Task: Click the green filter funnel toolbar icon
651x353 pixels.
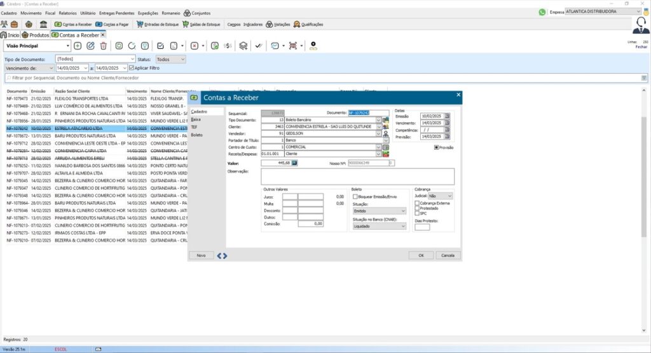Action: coord(145,46)
